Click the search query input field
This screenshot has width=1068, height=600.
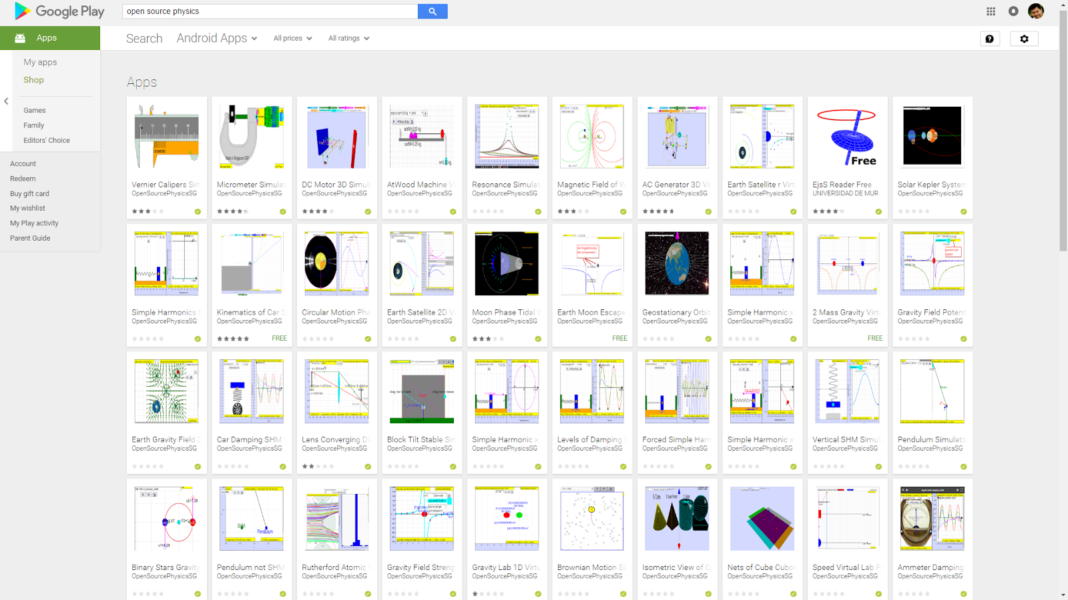point(270,11)
